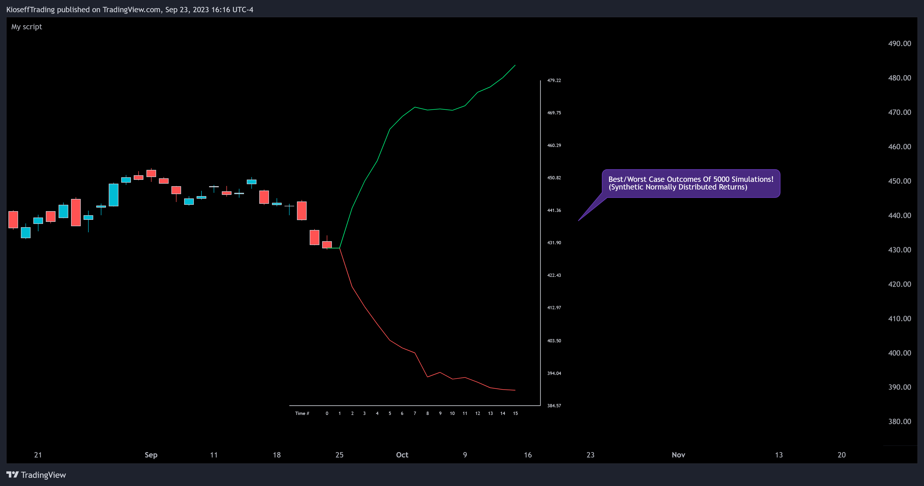Select the 440.00 price axis label

(x=900, y=215)
